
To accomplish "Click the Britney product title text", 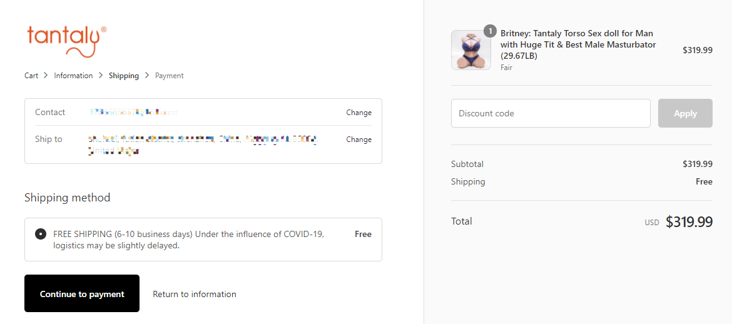I will pos(578,45).
